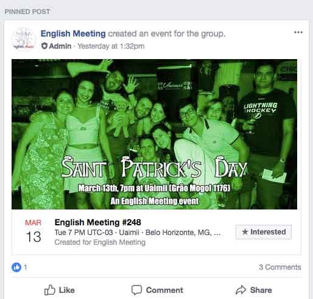Click the Share arrow icon

(241, 290)
